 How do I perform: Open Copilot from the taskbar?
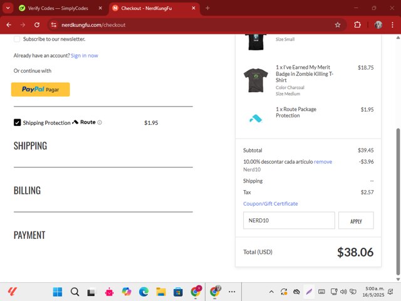pyautogui.click(x=127, y=292)
